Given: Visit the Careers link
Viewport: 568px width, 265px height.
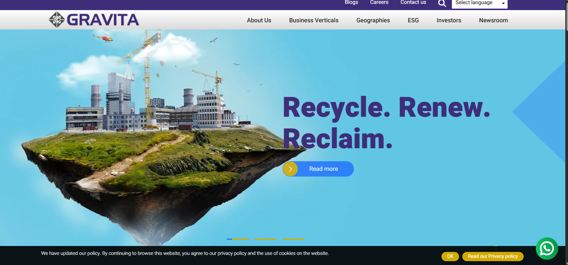Looking at the screenshot, I should (x=379, y=2).
